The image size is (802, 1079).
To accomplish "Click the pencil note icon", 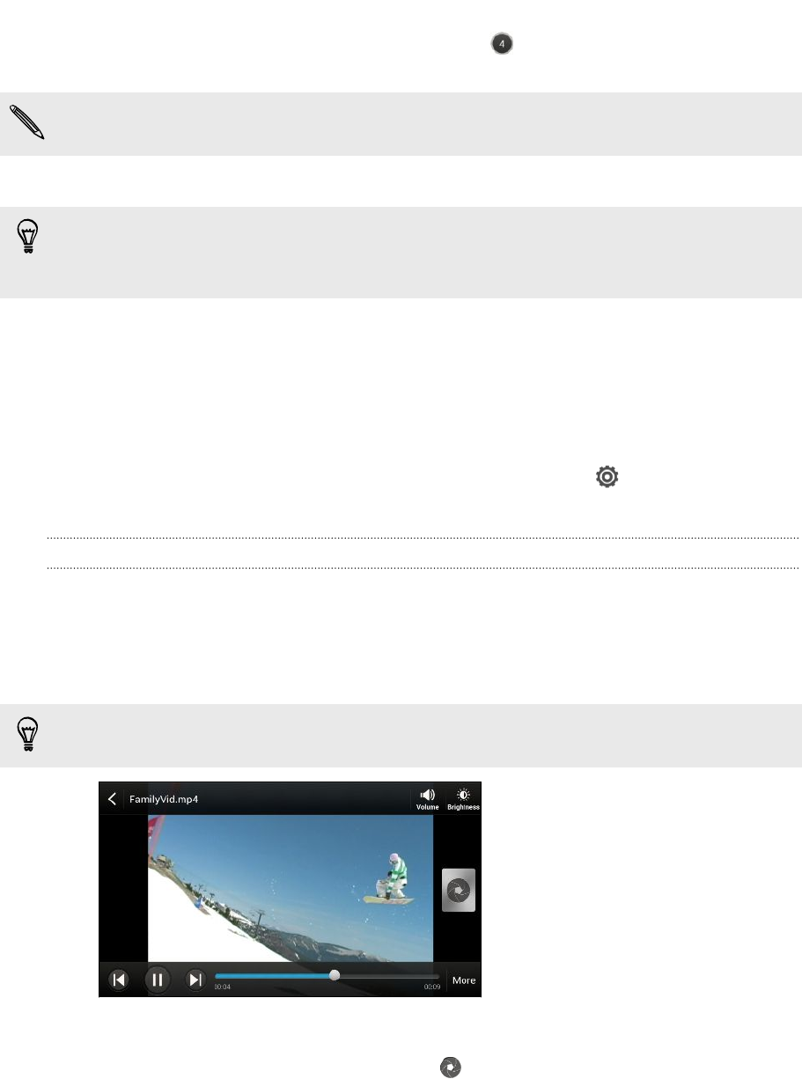I will click(x=26, y=123).
